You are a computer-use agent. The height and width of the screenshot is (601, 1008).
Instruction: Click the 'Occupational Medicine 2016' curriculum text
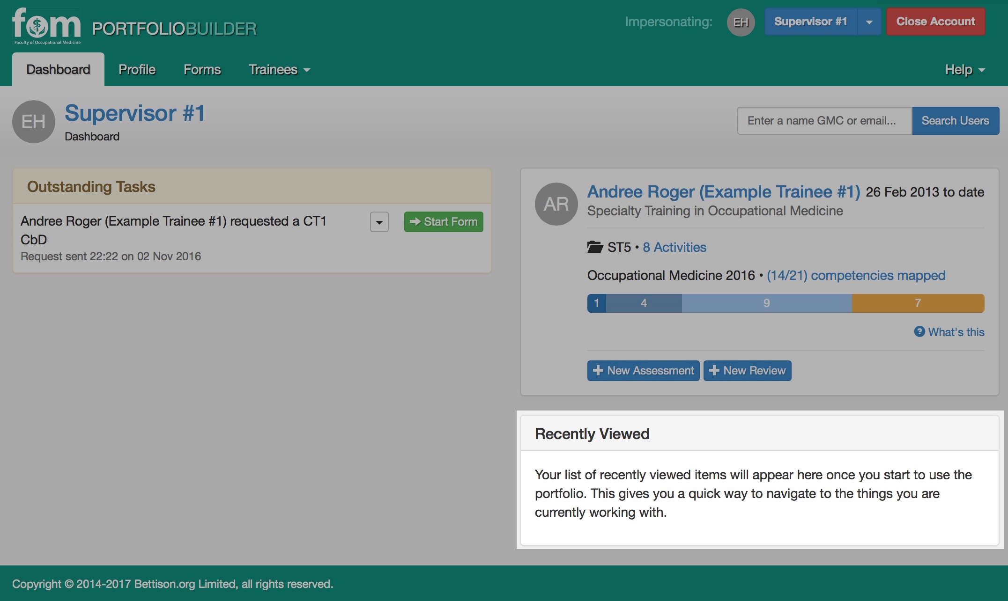click(x=671, y=275)
